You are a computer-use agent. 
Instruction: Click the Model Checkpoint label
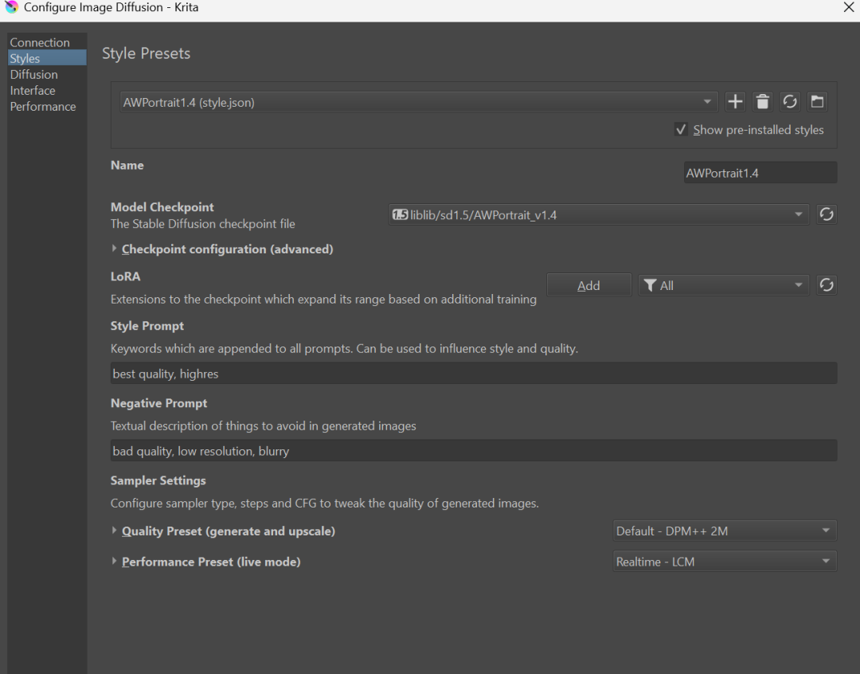[x=162, y=207]
